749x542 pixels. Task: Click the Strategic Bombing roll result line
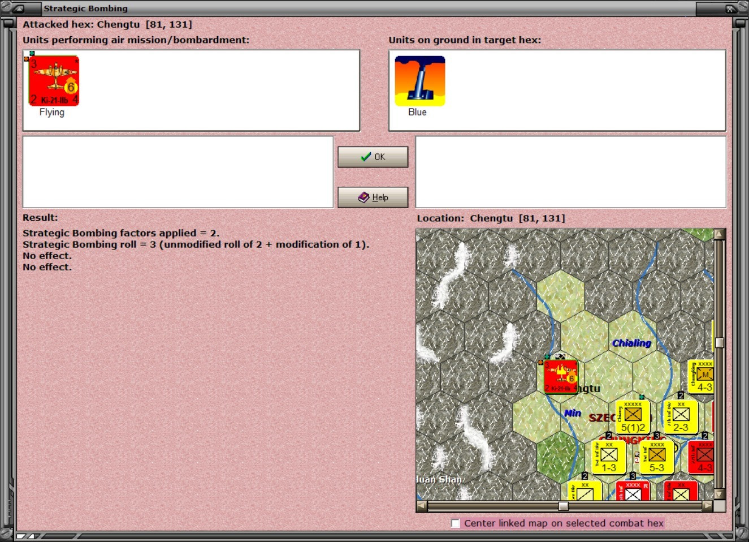[x=196, y=244]
